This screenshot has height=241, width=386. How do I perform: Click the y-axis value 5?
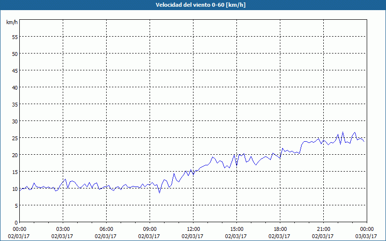[x=16, y=206]
